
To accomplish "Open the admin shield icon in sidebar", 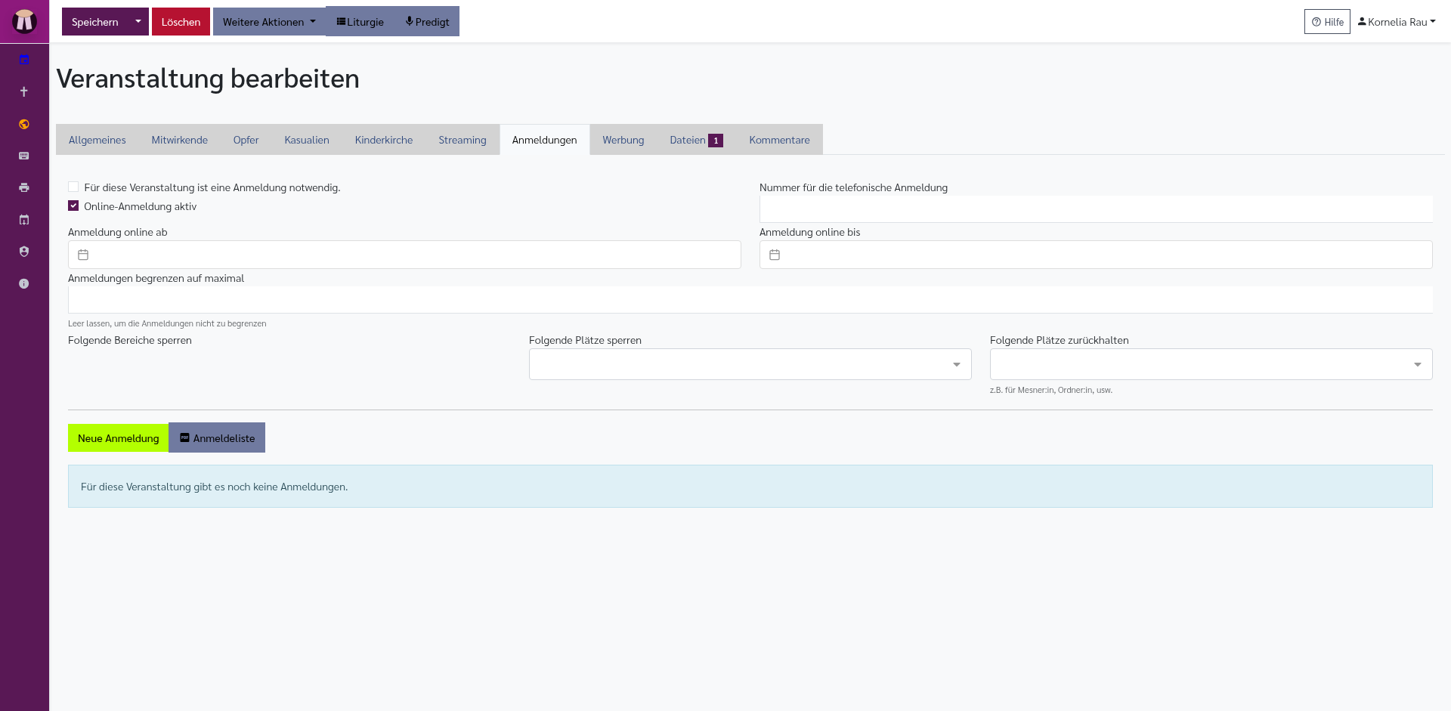I will pos(24,252).
